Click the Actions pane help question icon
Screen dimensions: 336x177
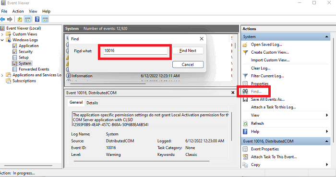pos(245,131)
